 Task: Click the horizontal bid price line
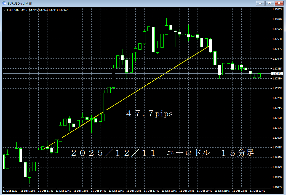(137, 74)
